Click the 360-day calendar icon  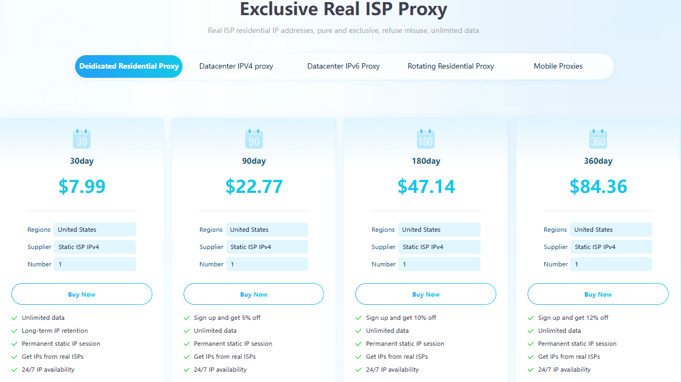[598, 139]
